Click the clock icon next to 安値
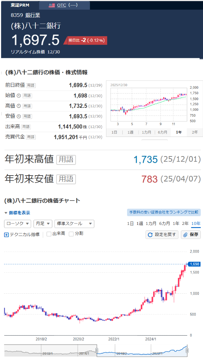 [19, 116]
